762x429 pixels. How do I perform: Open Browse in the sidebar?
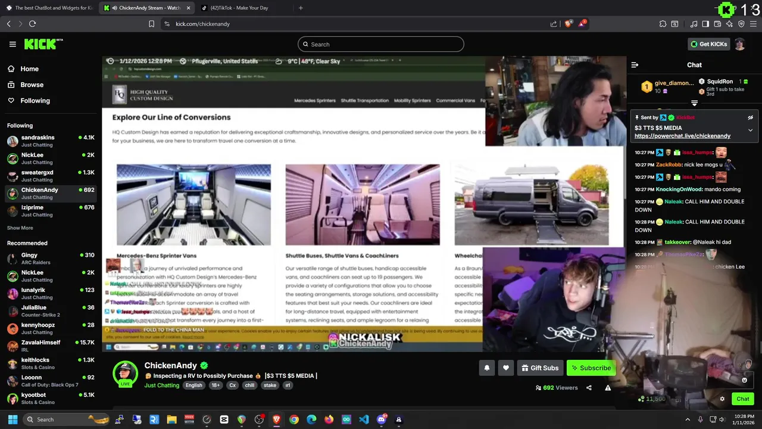[32, 85]
